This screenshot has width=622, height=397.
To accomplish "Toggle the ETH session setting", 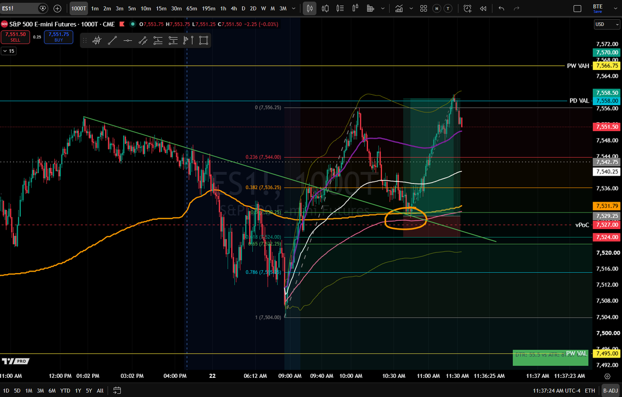I will tap(590, 390).
